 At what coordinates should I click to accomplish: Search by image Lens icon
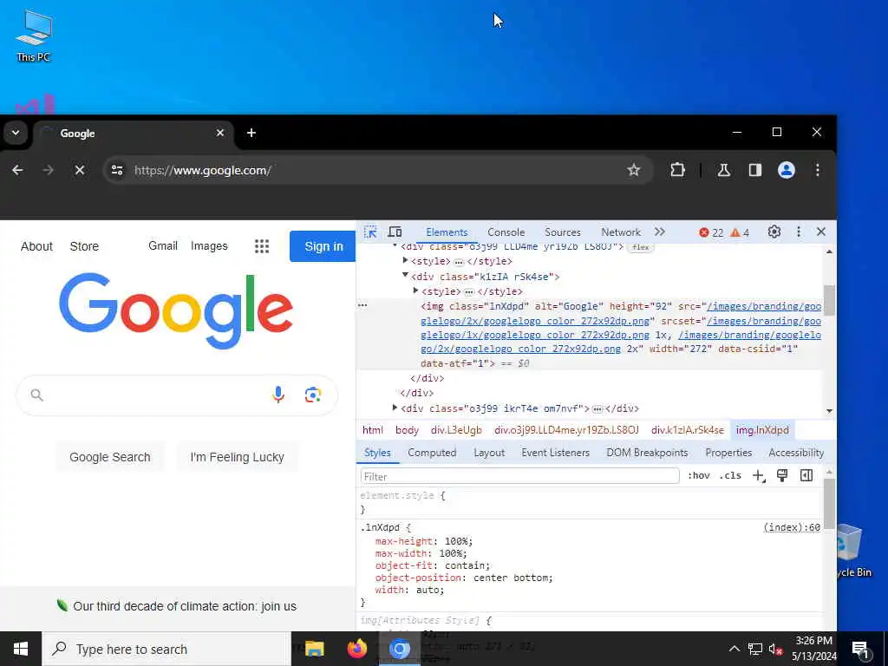(312, 395)
